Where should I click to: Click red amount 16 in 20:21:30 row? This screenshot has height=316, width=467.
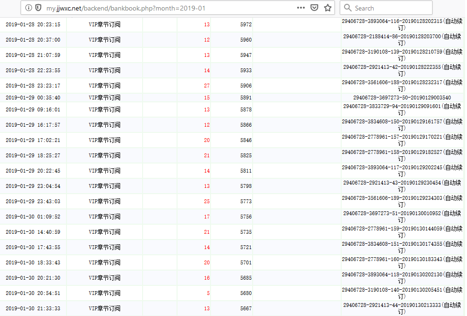point(207,278)
